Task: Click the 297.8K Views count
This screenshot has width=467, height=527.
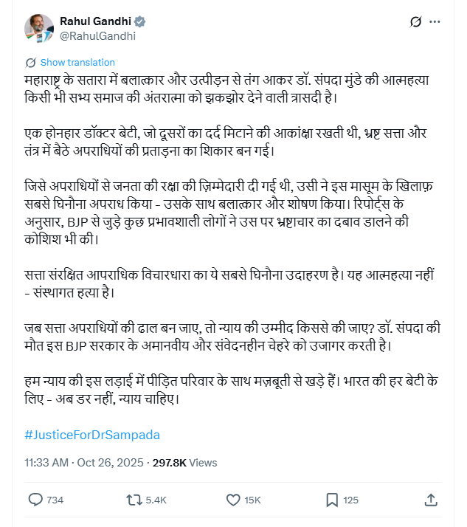Action: pos(184,463)
